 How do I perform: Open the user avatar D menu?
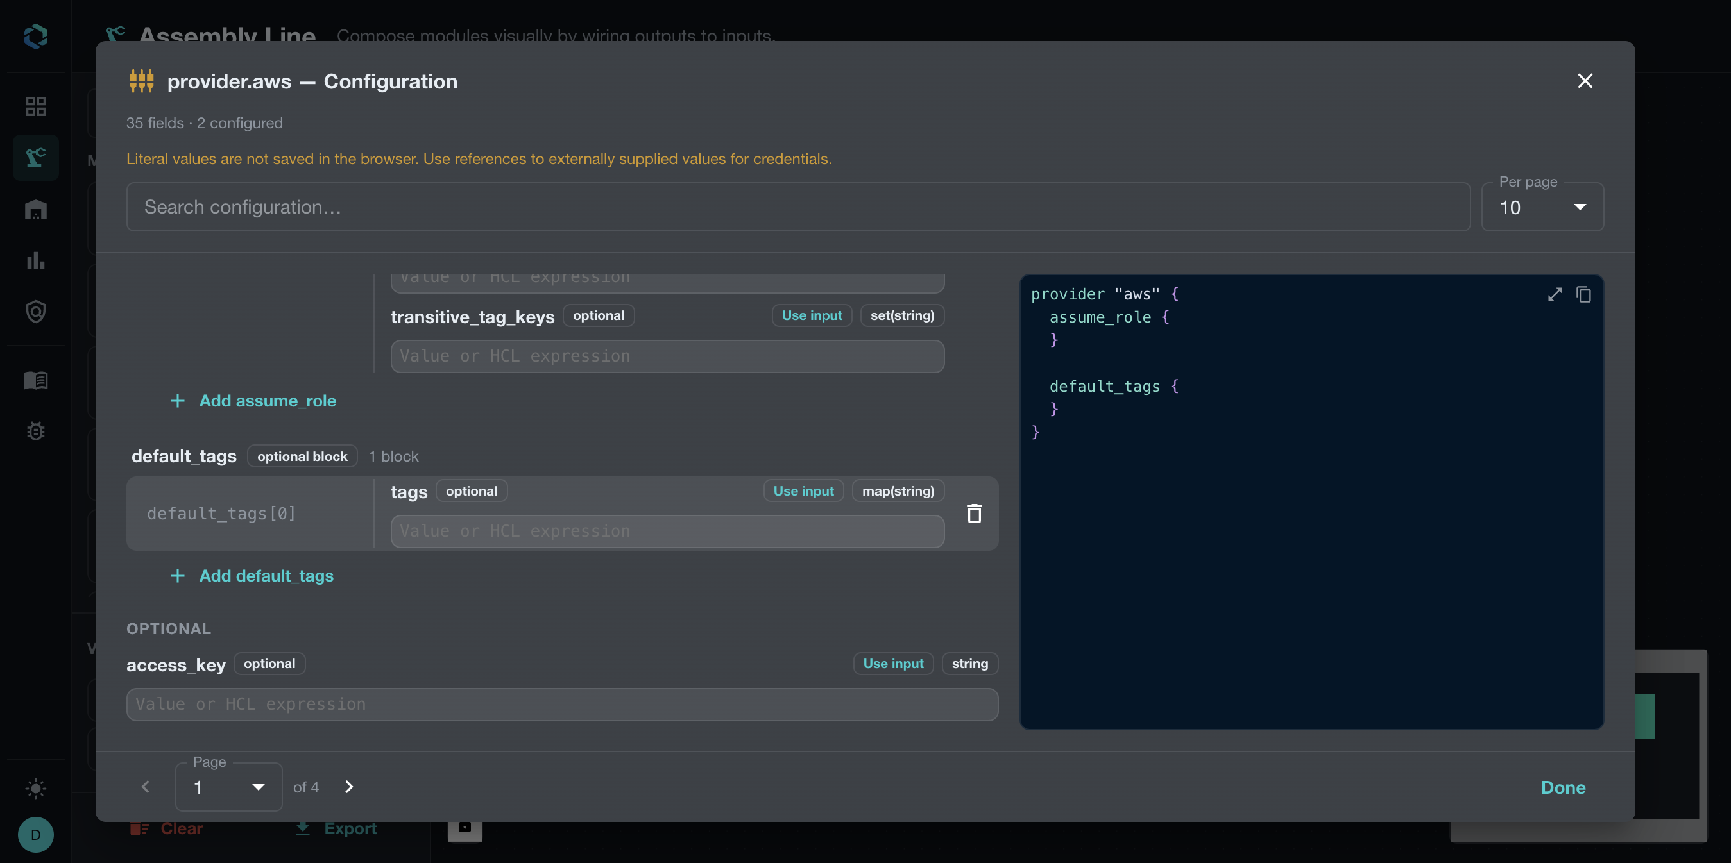click(x=36, y=835)
